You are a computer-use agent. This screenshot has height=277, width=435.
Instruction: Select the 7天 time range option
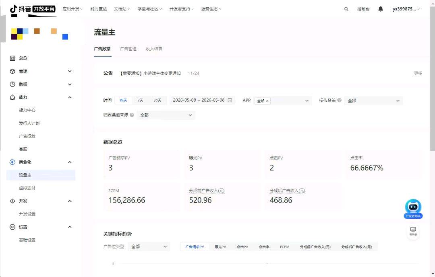click(x=140, y=100)
